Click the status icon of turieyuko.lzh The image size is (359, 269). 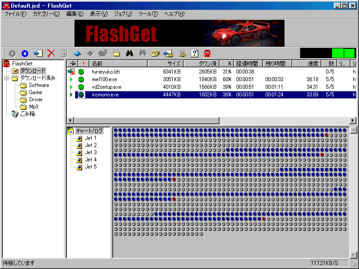tap(71, 72)
